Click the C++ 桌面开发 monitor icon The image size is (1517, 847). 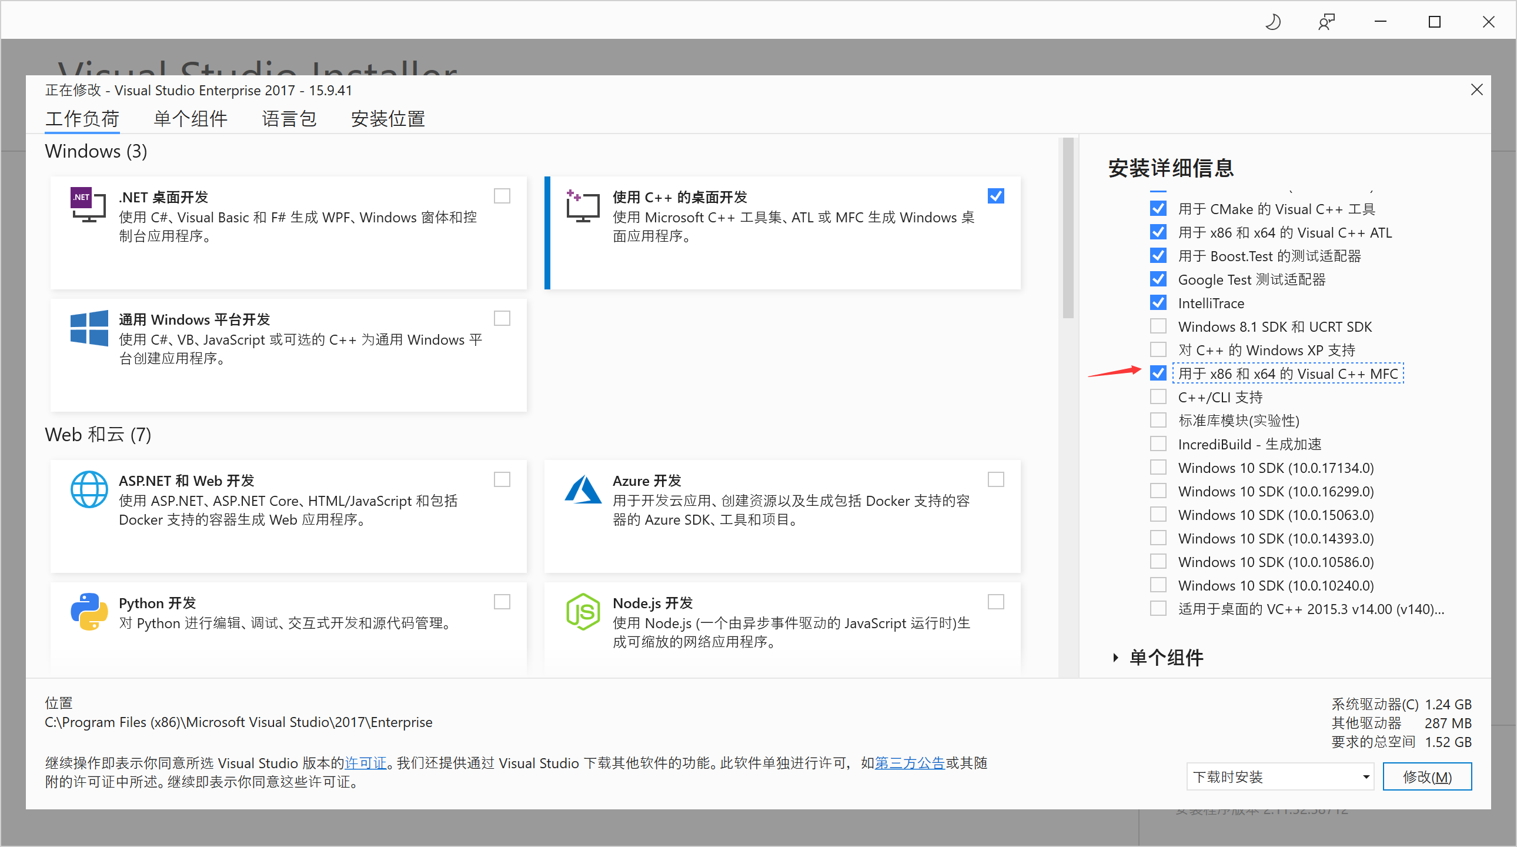tap(582, 206)
